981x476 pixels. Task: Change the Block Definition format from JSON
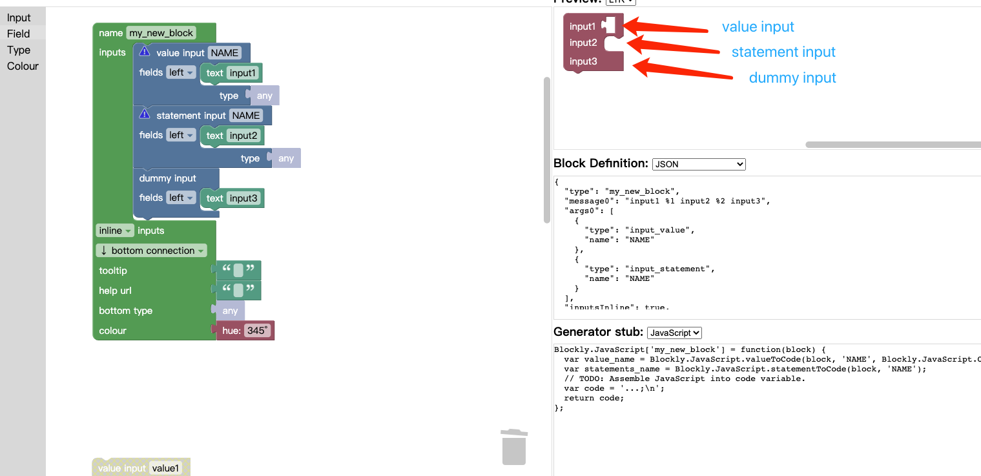point(698,164)
